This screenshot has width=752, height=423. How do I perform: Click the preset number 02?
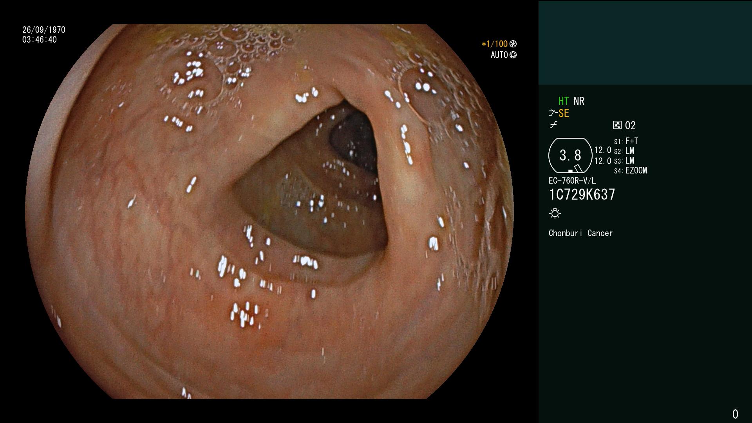(x=630, y=125)
